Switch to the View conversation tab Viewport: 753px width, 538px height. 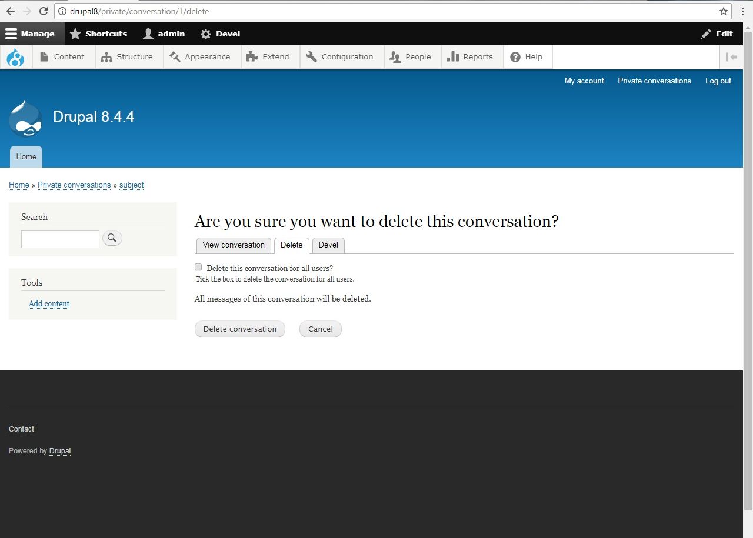[x=234, y=245]
